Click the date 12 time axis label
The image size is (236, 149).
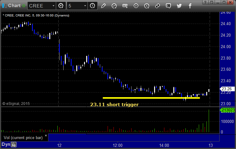pos(59,145)
